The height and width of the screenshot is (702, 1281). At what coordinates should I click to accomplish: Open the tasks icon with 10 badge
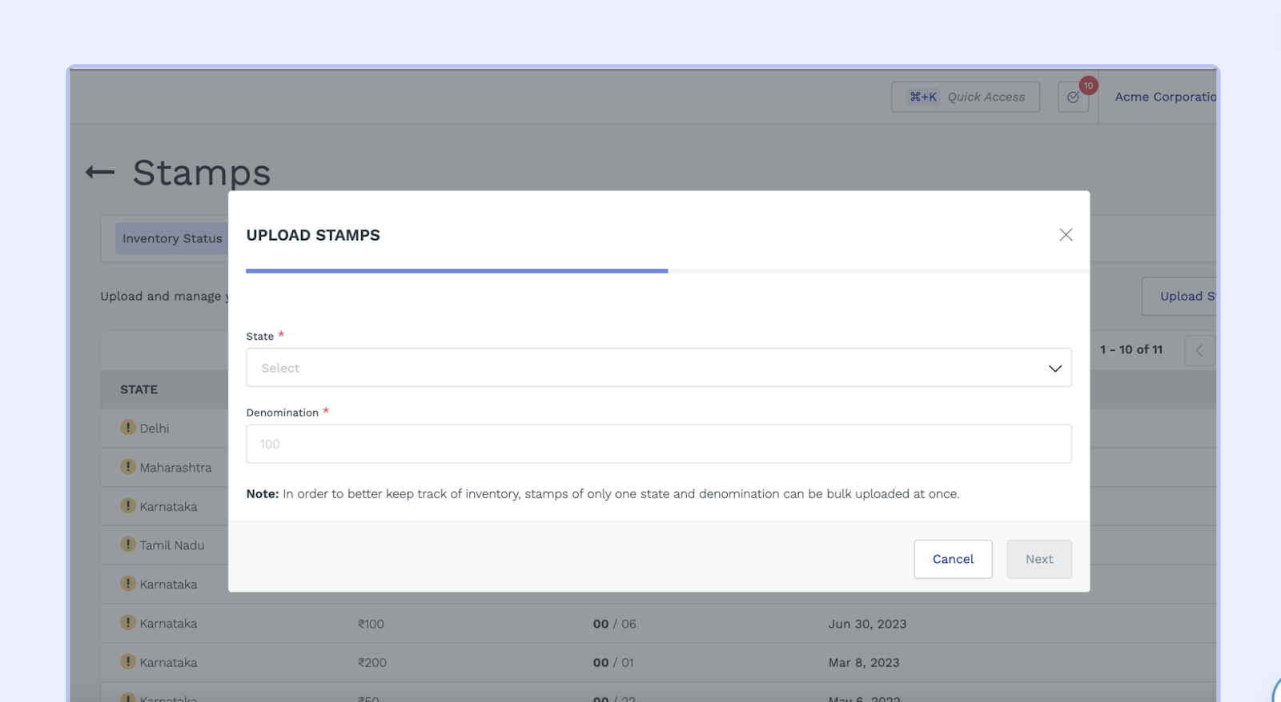[x=1073, y=97]
